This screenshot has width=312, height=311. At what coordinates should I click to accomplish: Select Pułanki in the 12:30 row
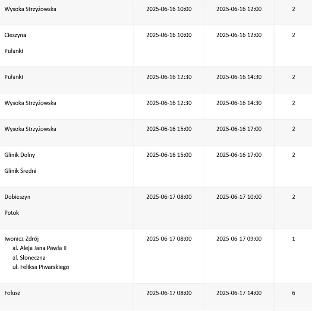click(x=14, y=77)
